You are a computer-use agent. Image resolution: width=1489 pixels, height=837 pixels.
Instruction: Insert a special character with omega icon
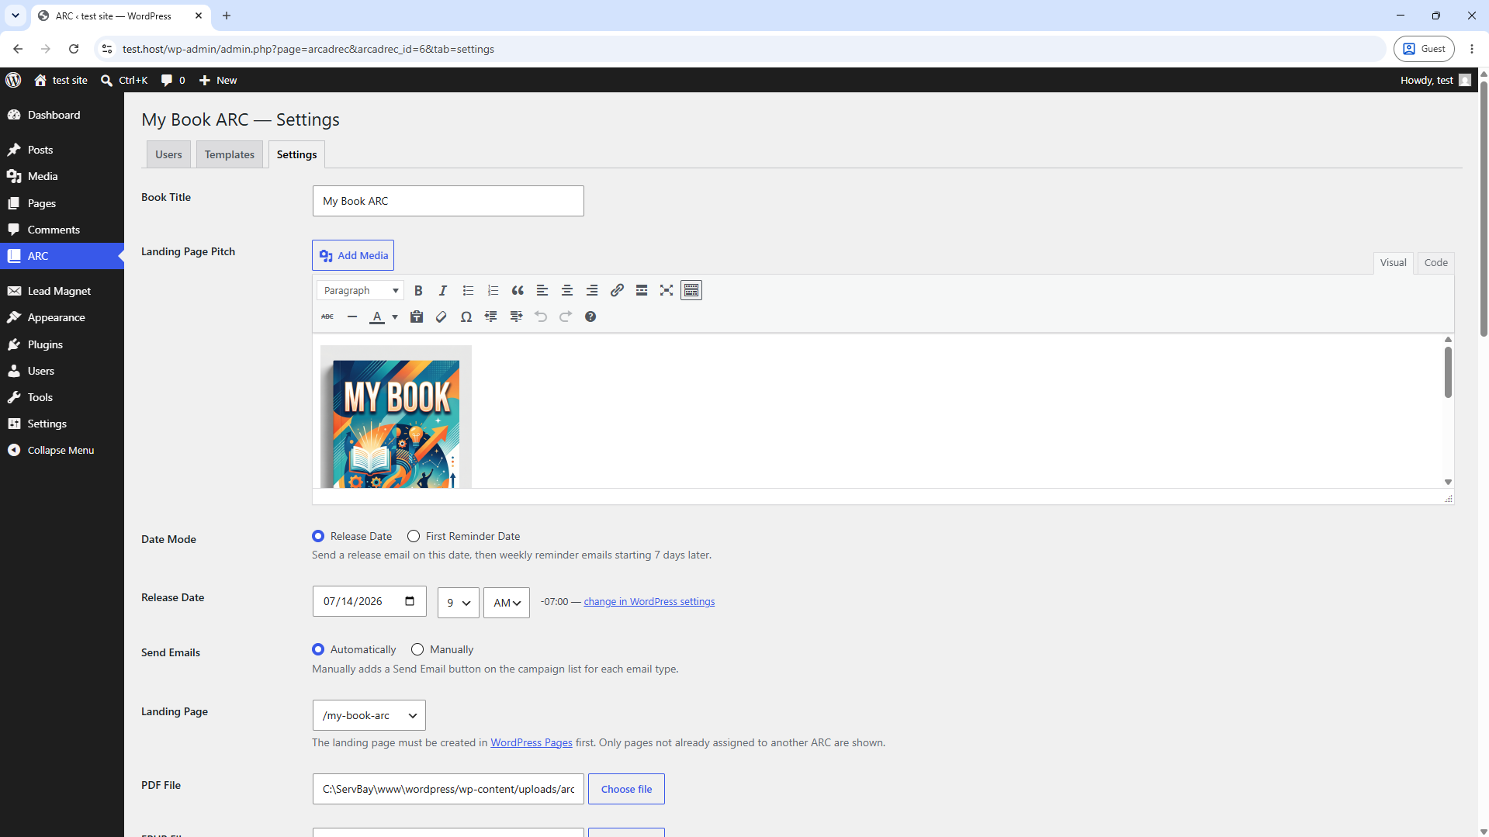pyautogui.click(x=466, y=316)
